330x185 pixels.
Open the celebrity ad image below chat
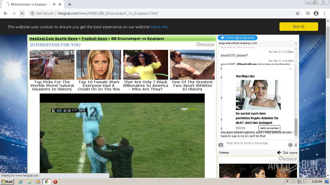click(x=258, y=171)
